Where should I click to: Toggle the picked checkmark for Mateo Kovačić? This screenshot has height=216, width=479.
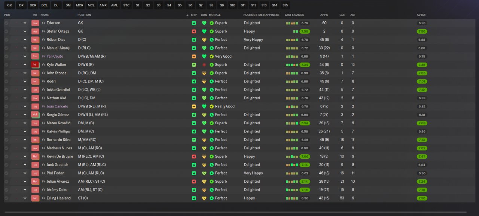click(6, 123)
